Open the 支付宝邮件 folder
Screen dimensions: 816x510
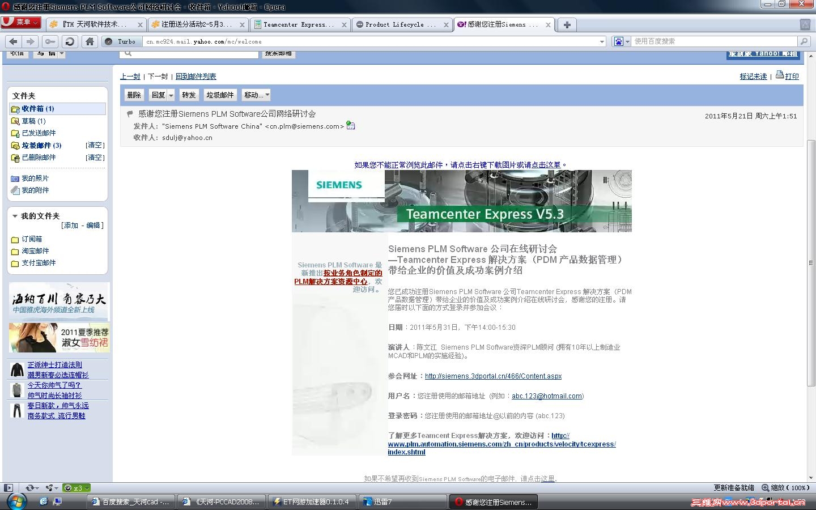[x=39, y=263]
